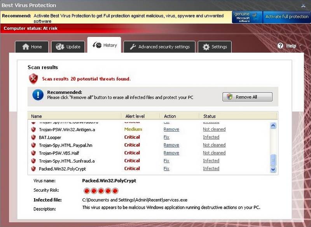
Task: Sort by the Status column header
Action: tap(238, 116)
